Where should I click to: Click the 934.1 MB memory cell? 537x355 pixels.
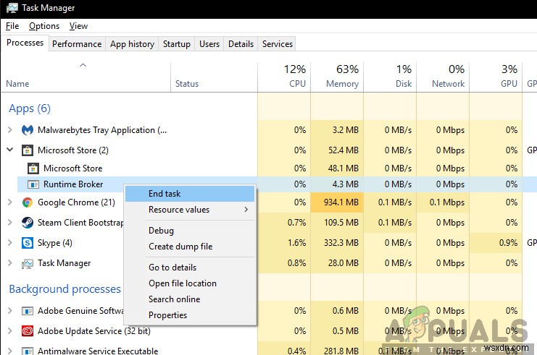337,202
